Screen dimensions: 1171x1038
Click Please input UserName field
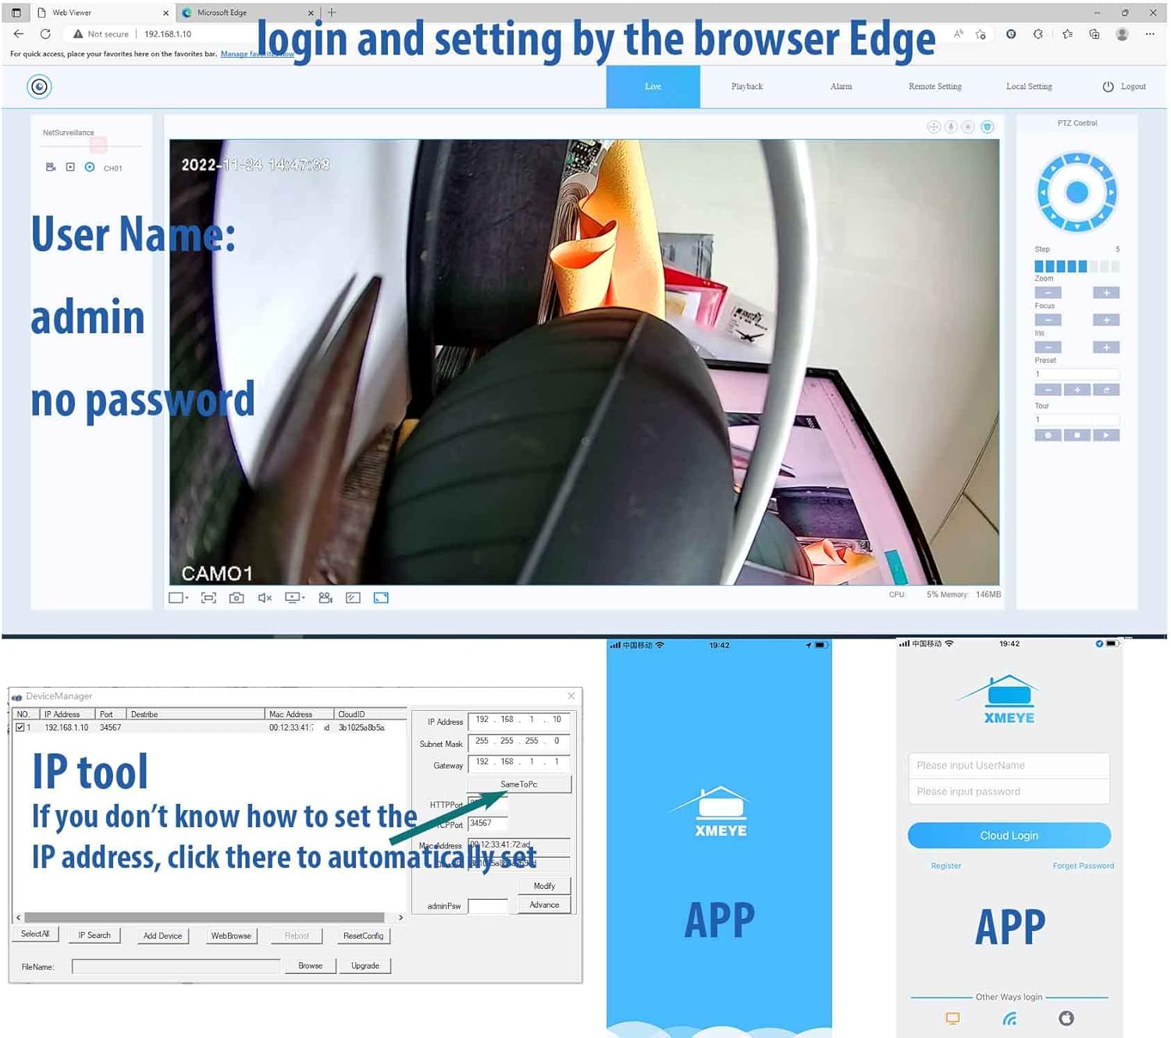(x=1009, y=766)
